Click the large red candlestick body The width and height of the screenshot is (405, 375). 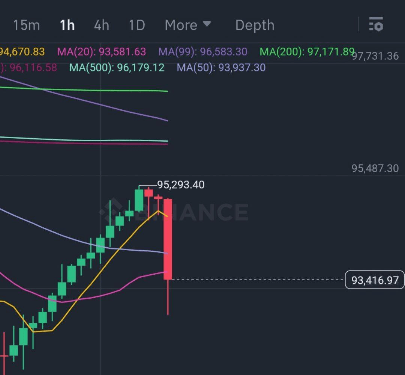pyautogui.click(x=168, y=239)
